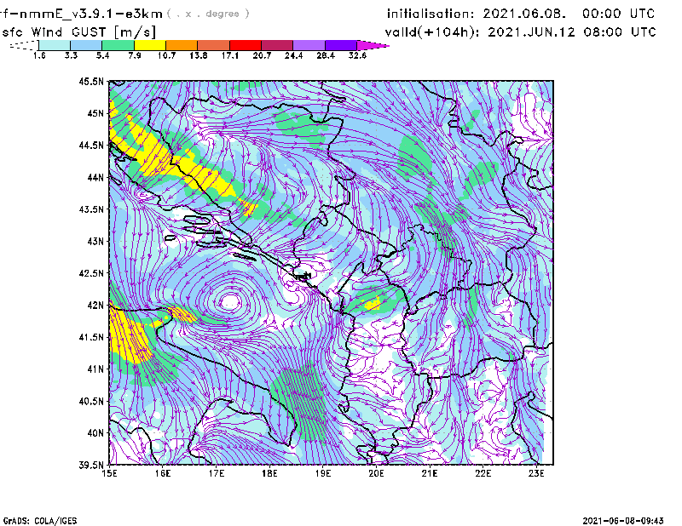This screenshot has height=526, width=682.
Task: Click the 2021-06-08-09:43 timestamp footer
Action: (x=623, y=521)
